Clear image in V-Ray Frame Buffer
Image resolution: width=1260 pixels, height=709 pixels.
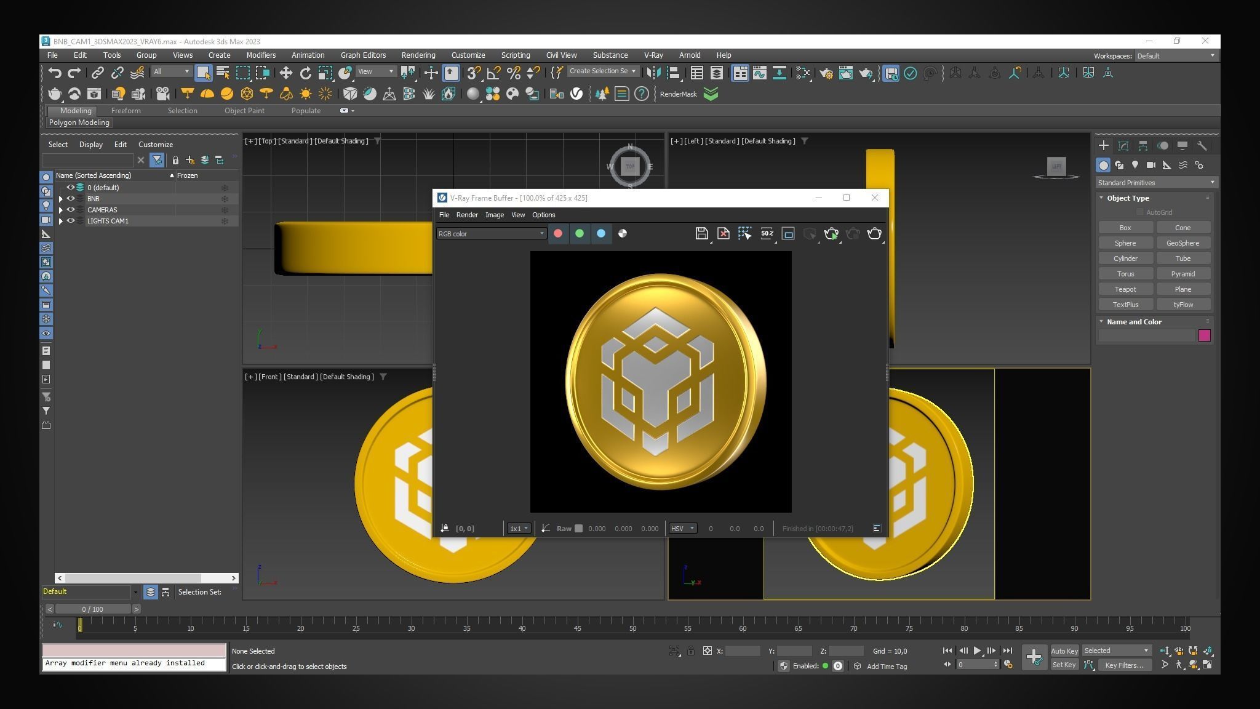pos(724,233)
